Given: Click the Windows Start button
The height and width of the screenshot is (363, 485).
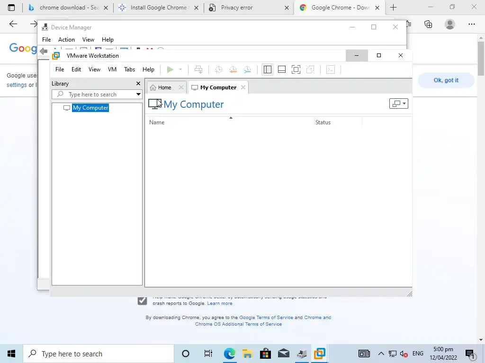Looking at the screenshot, I should (11, 354).
